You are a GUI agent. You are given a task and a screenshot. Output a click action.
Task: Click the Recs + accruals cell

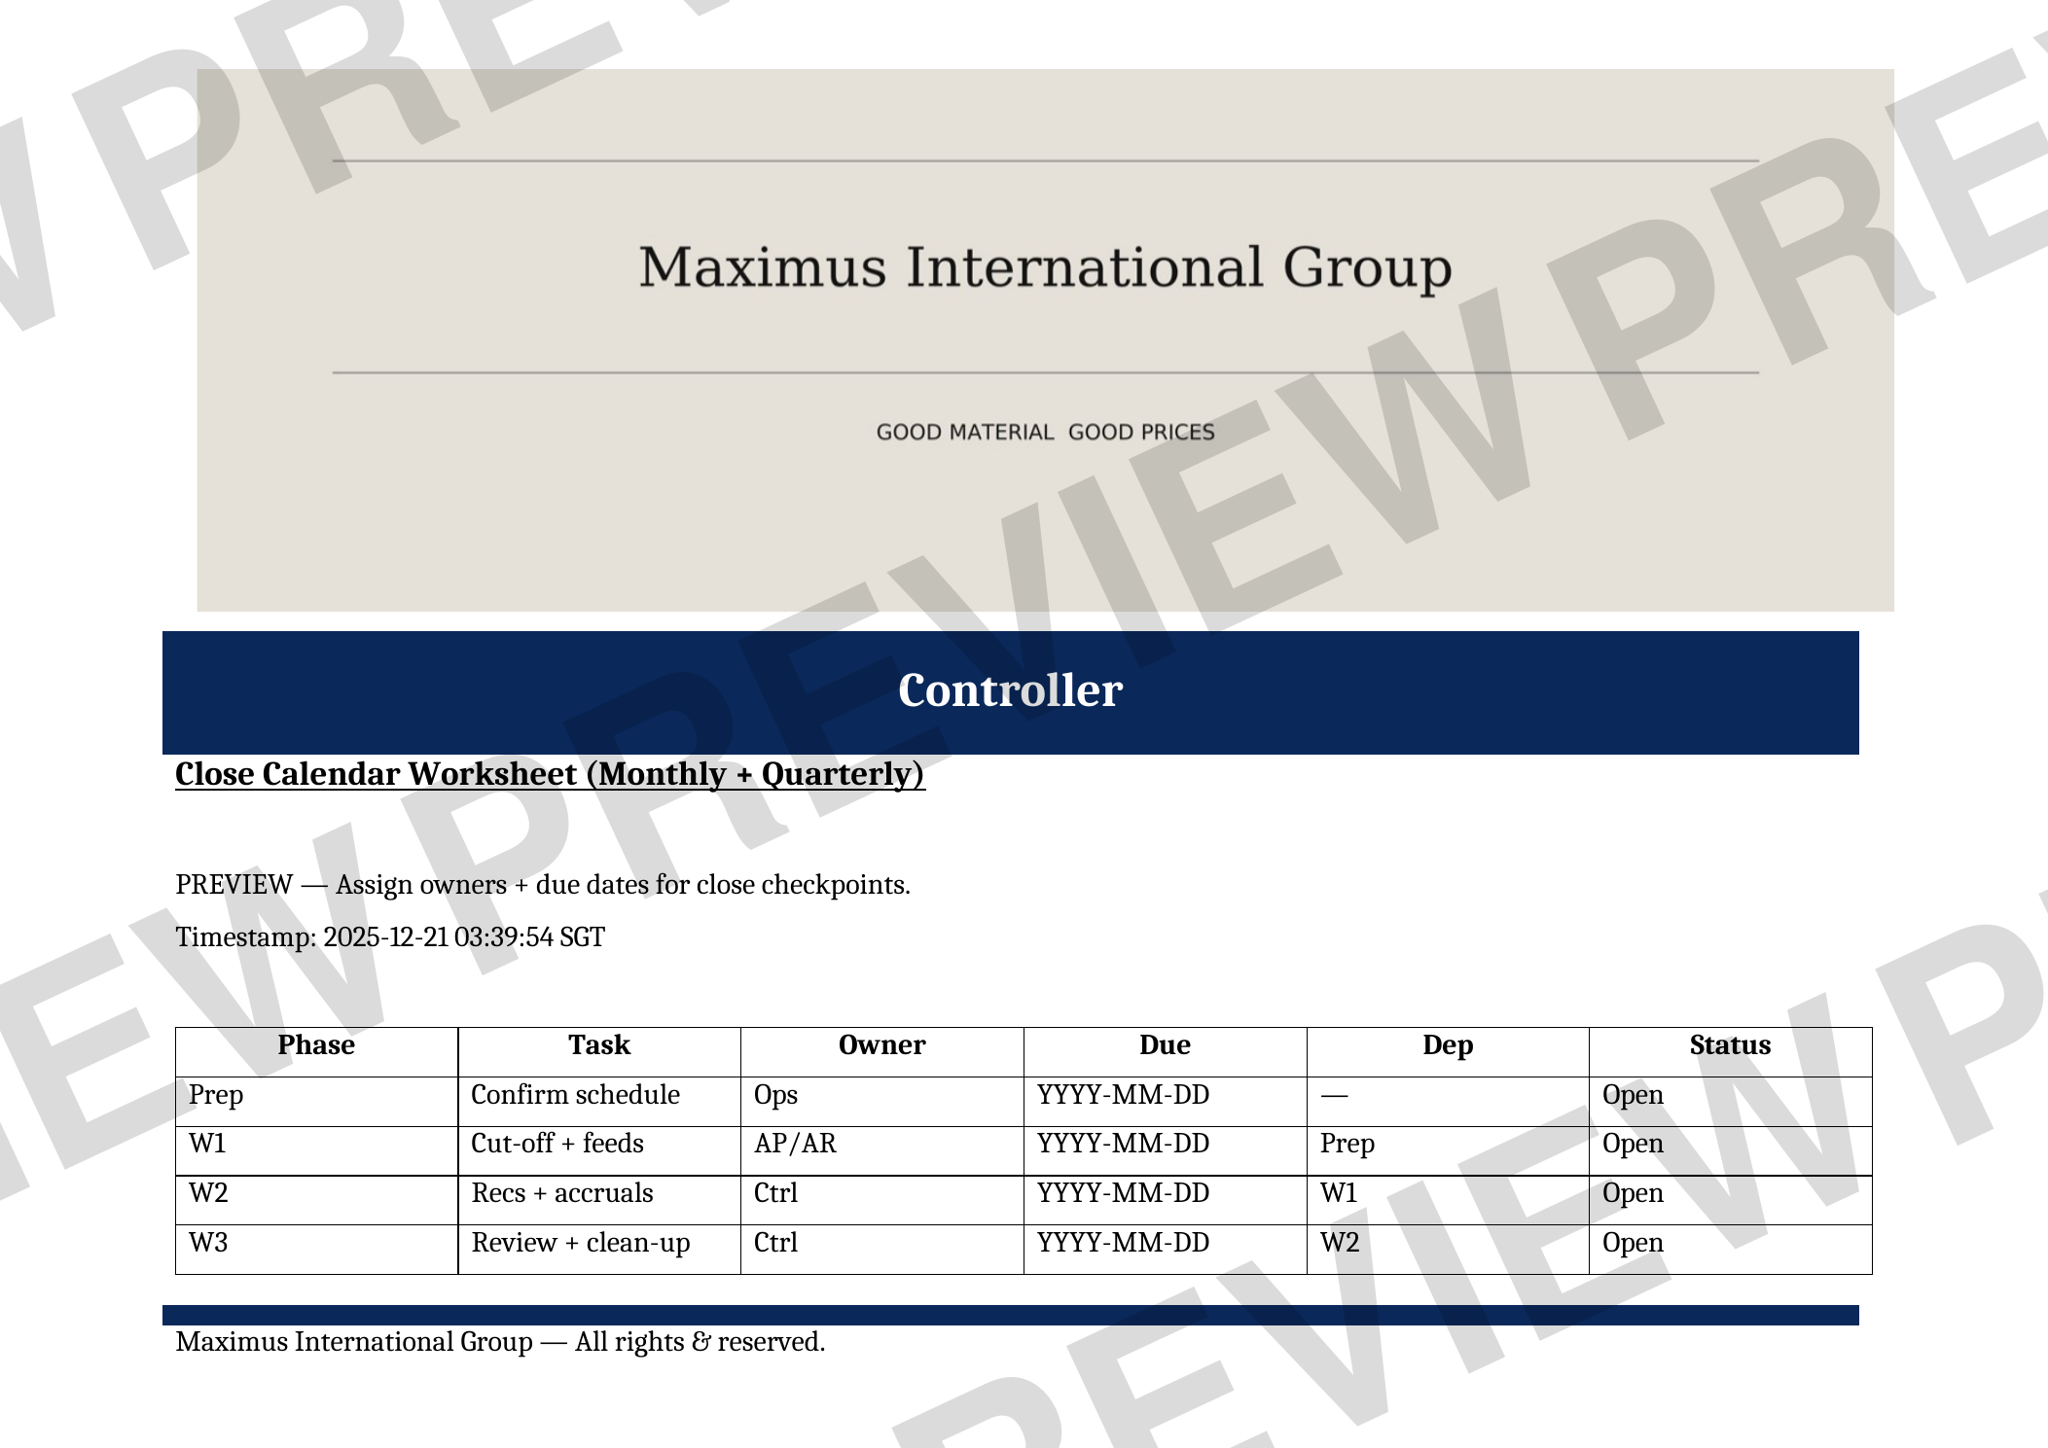(x=562, y=1194)
